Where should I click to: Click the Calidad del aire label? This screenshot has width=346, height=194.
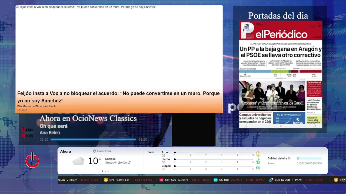[277, 158]
